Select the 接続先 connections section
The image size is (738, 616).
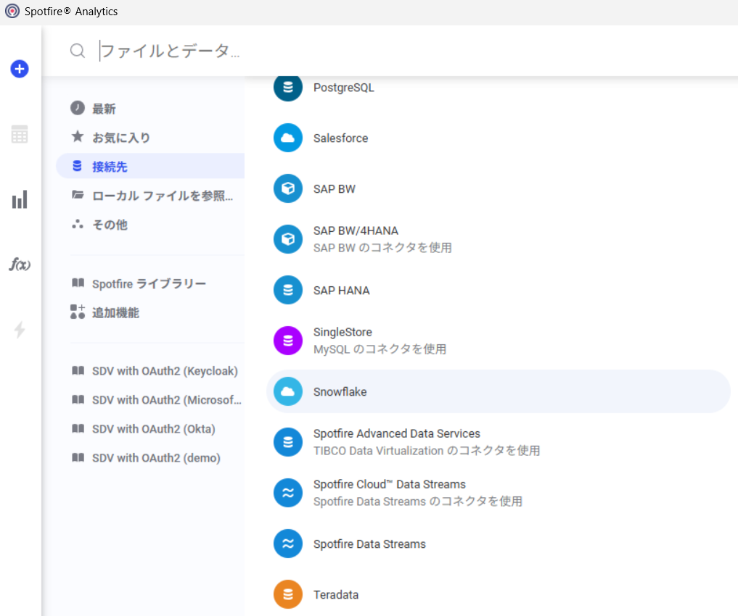(x=150, y=166)
